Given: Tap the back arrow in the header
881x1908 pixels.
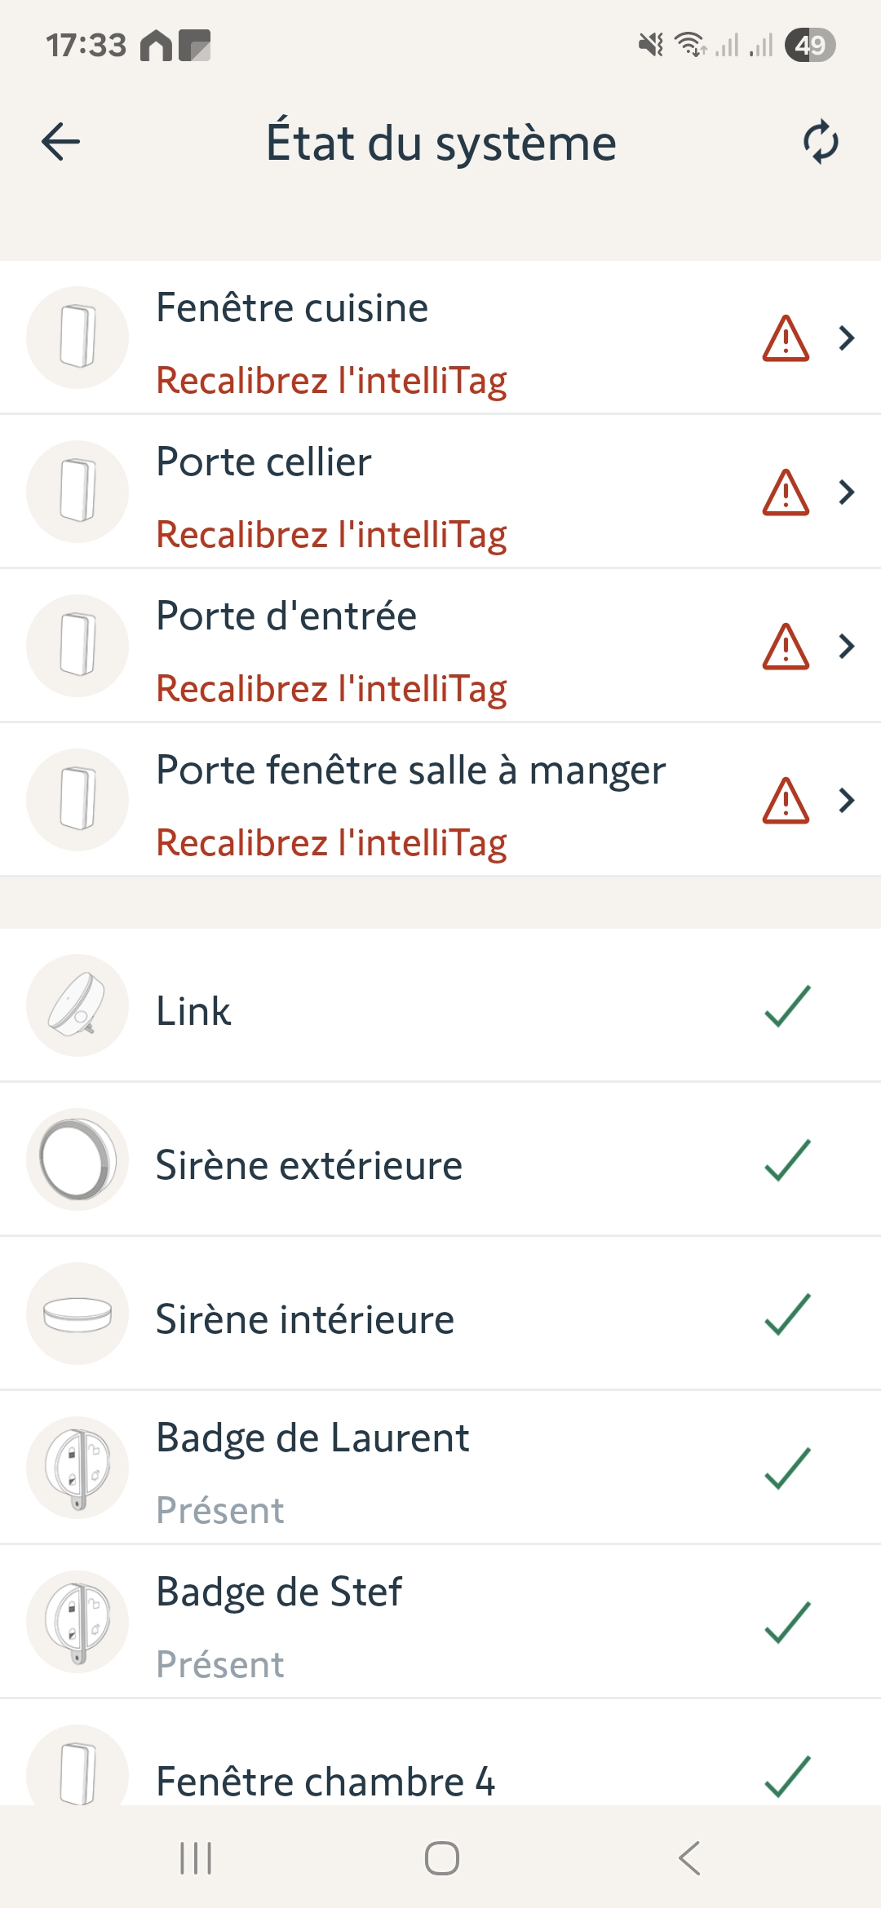Looking at the screenshot, I should pyautogui.click(x=61, y=143).
